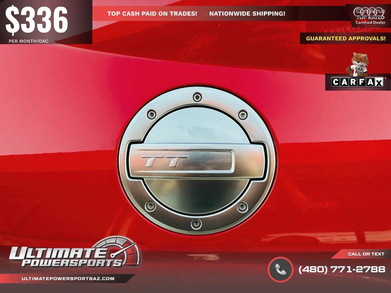Viewport: 391px width, 293px height.
Task: Click the (480) 771-2788 phone number
Action: coord(342,269)
